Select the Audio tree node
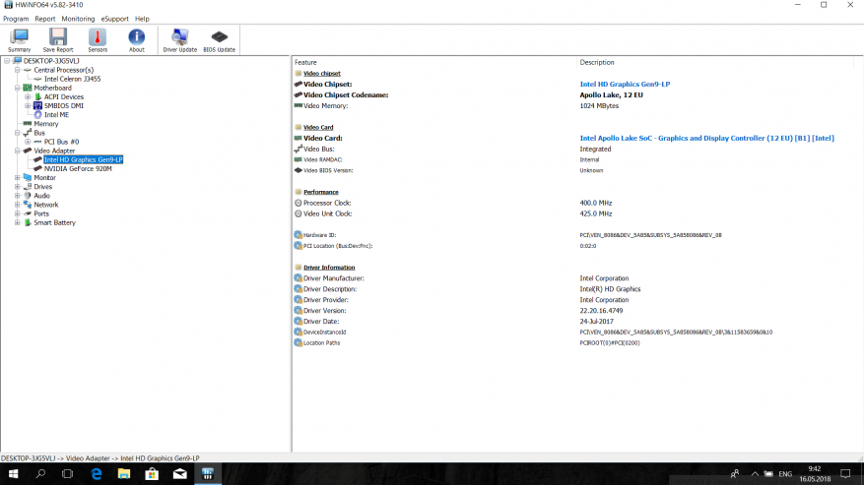864x485 pixels. [42, 196]
